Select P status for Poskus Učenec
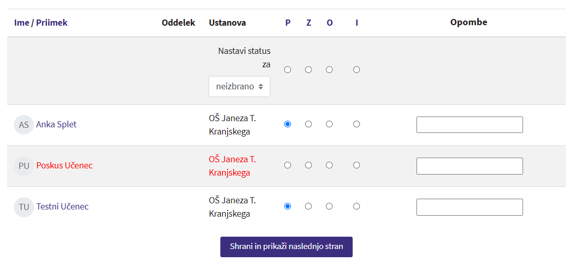 pos(288,165)
